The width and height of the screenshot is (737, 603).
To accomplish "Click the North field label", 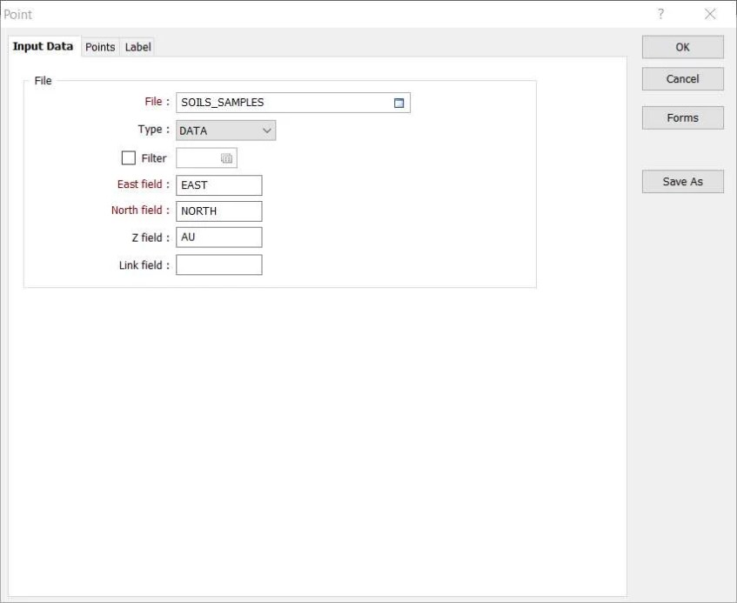I will 140,210.
